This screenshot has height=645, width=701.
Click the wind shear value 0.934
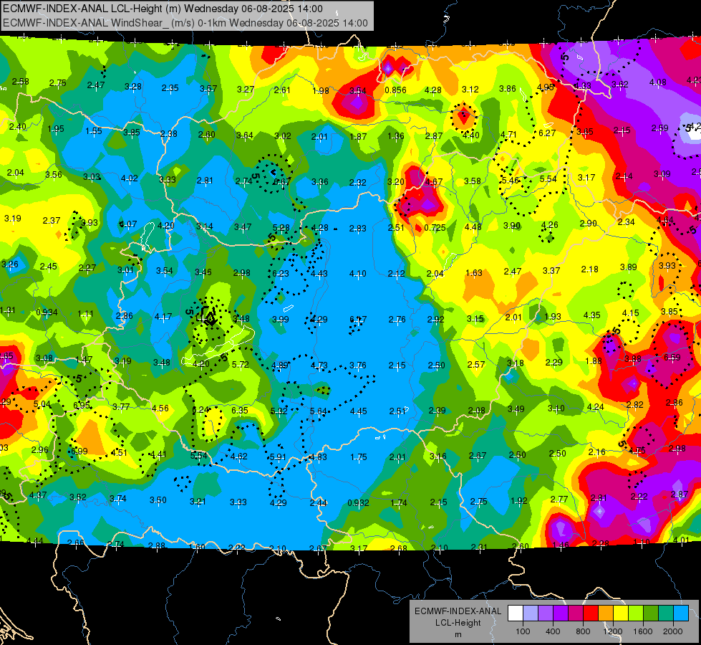[x=47, y=312]
